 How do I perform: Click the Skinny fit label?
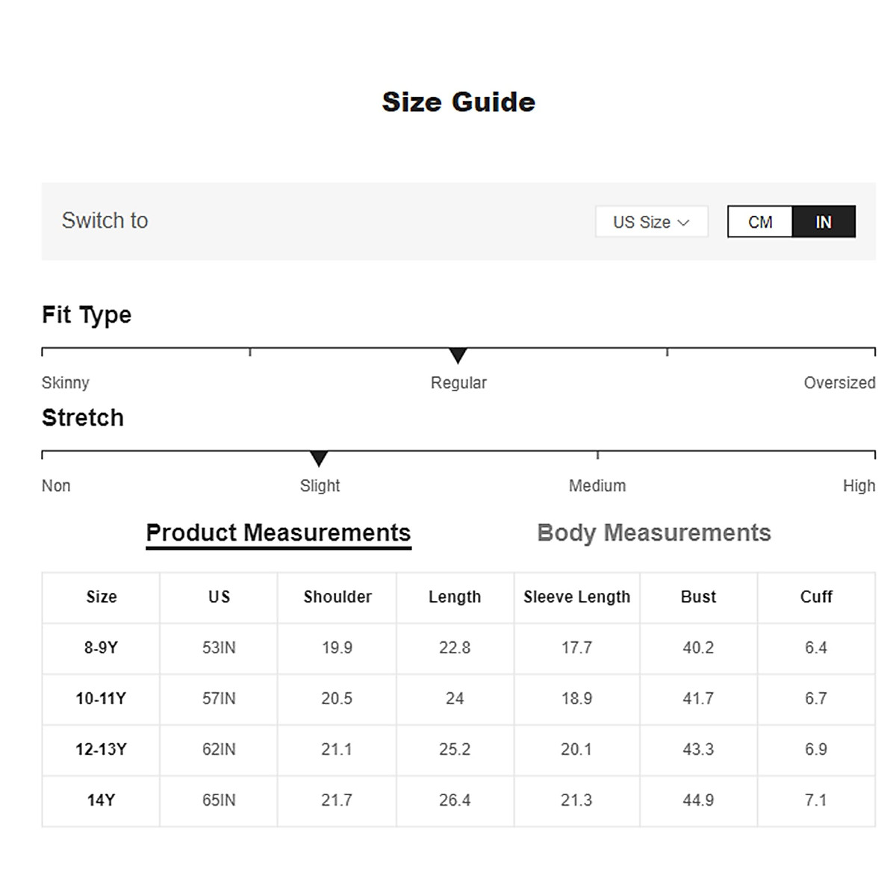(66, 383)
